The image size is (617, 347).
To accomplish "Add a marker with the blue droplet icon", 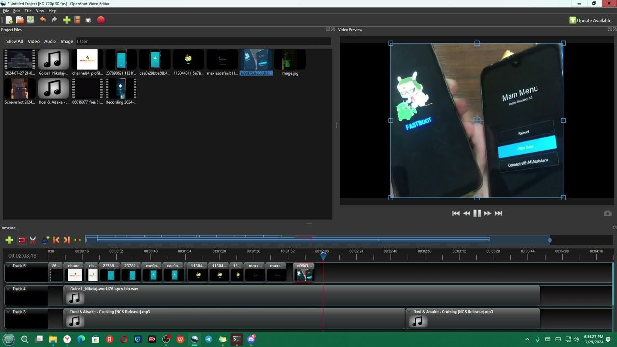I will coord(45,240).
